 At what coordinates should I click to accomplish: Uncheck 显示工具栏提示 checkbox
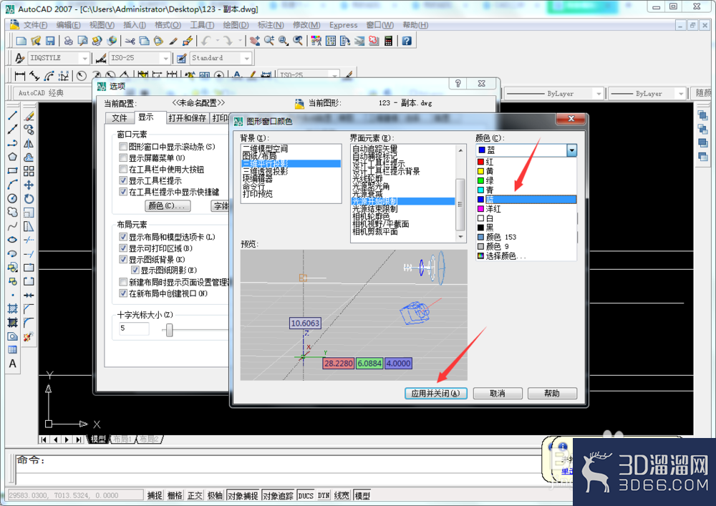(122, 180)
